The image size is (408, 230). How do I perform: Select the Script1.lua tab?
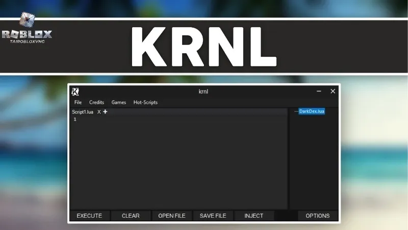83,112
